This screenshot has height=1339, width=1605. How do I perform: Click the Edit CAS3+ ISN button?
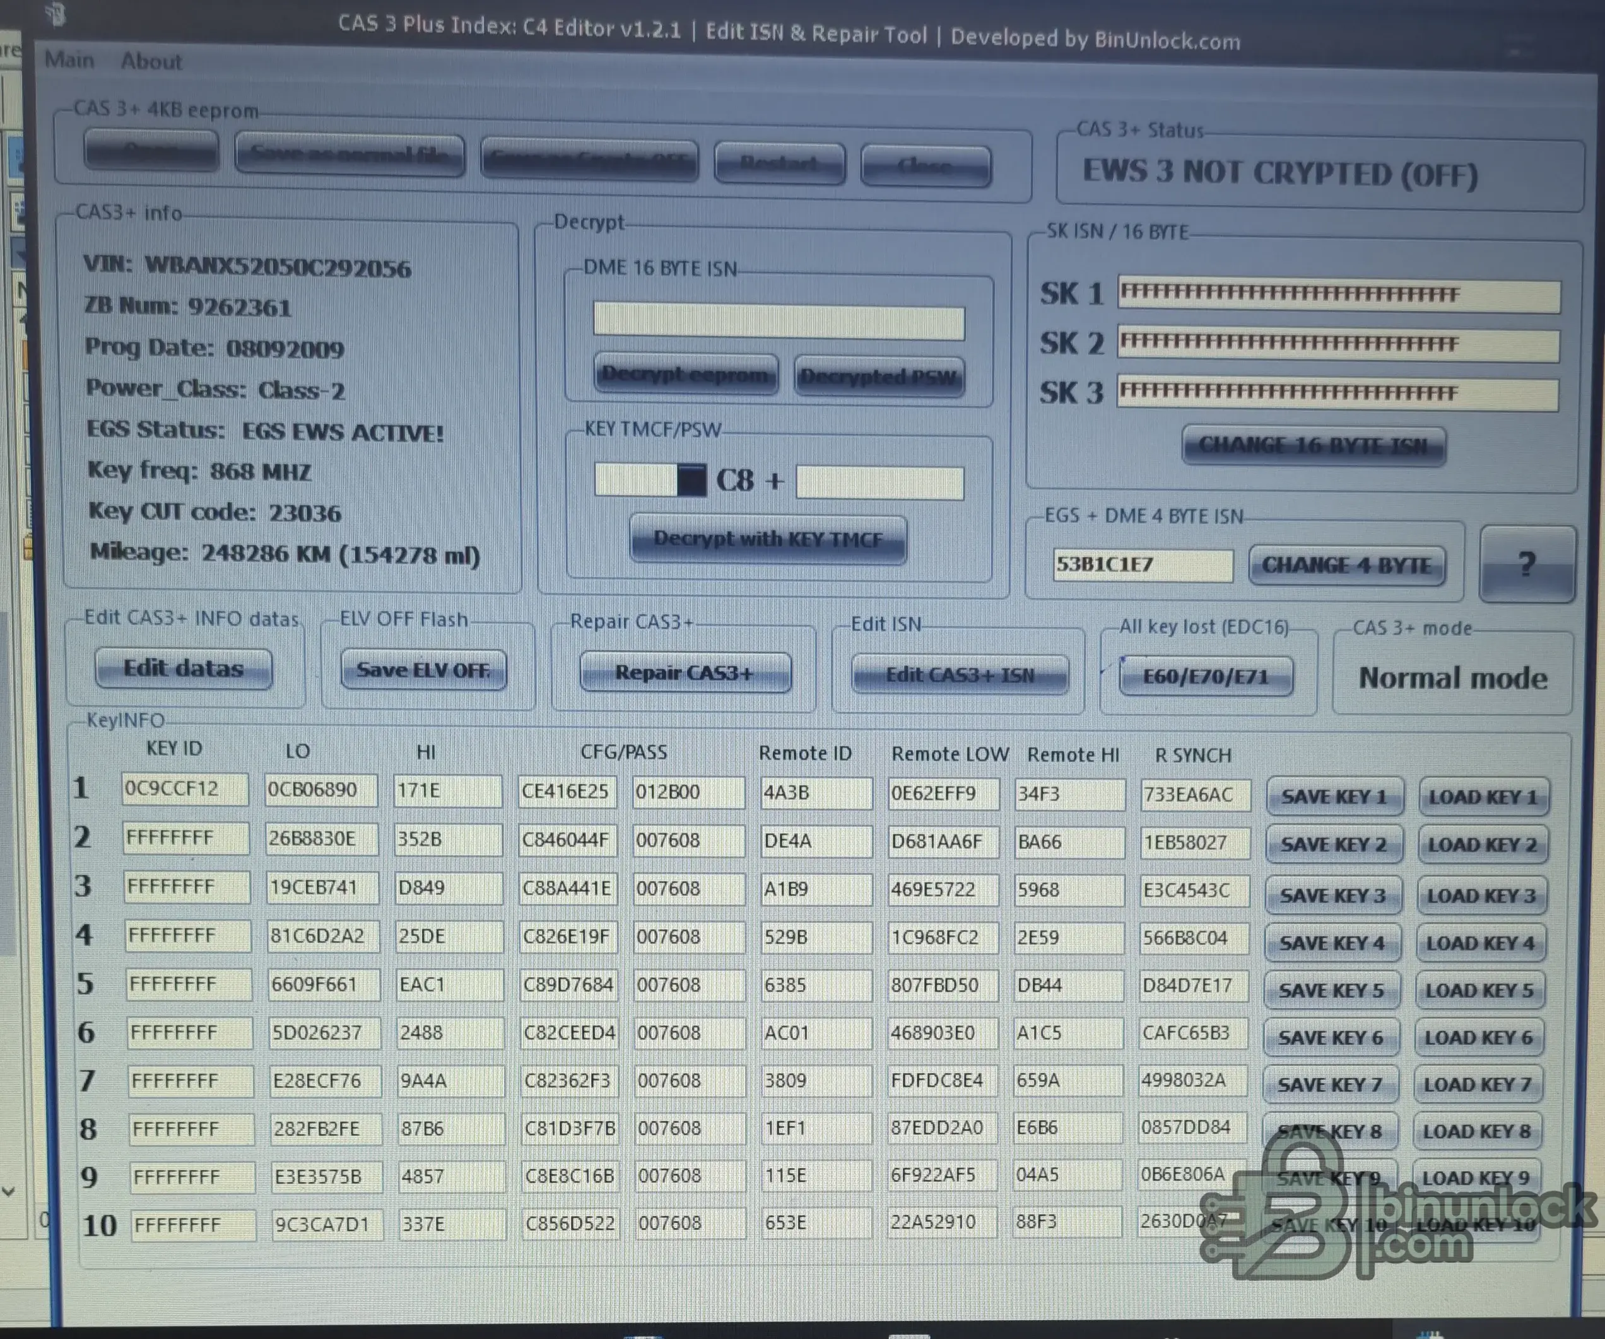960,675
